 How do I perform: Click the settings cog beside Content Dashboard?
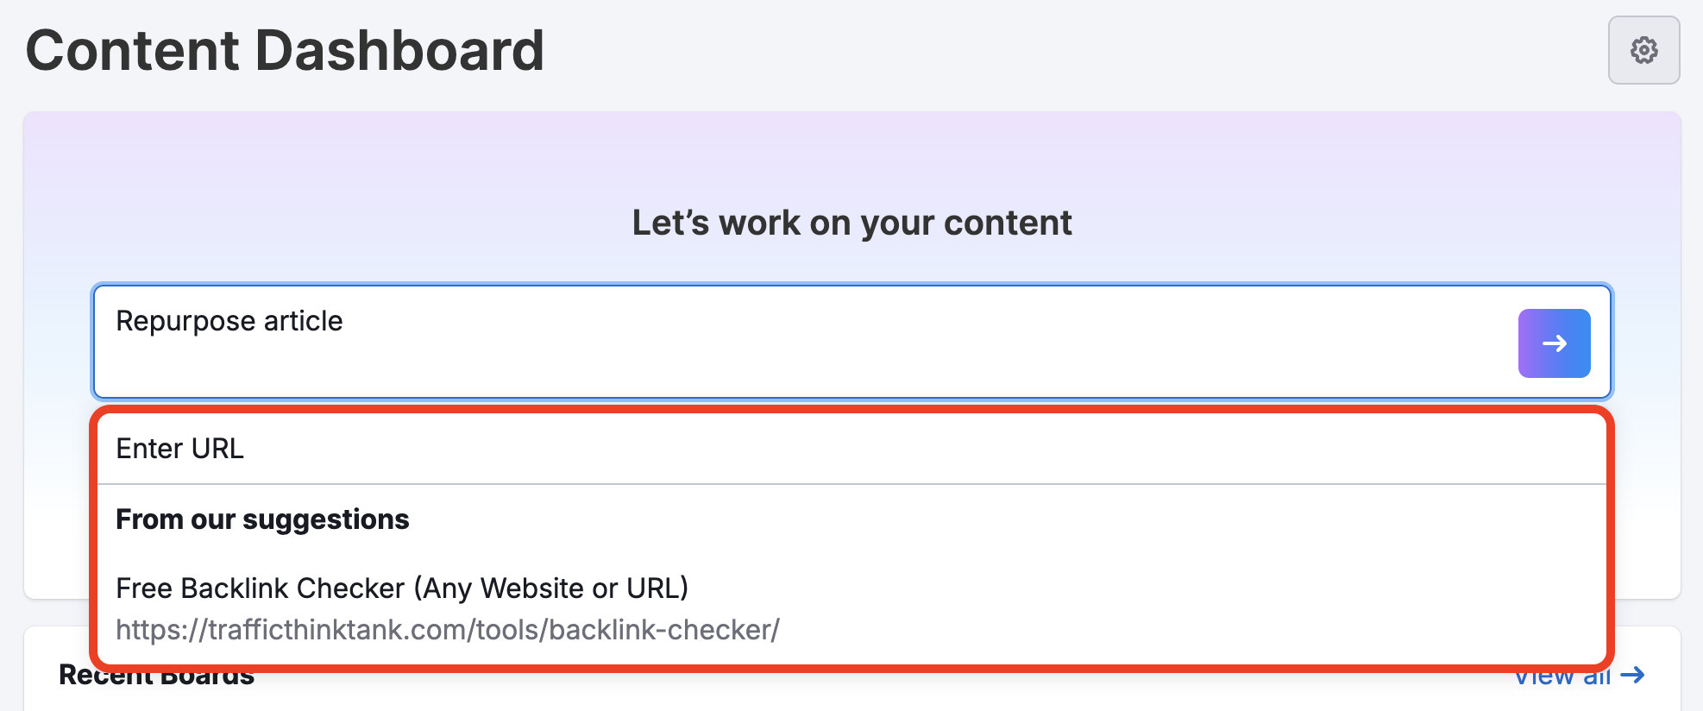pyautogui.click(x=1643, y=50)
